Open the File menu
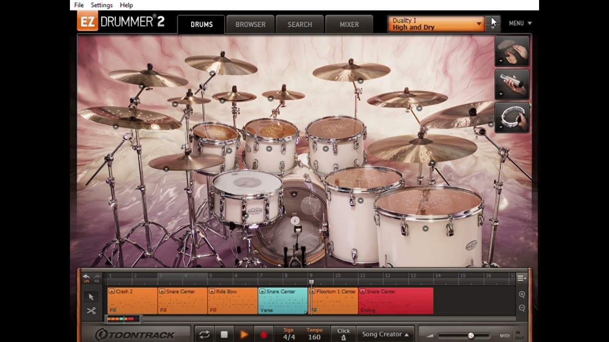The height and width of the screenshot is (342, 609). point(79,5)
